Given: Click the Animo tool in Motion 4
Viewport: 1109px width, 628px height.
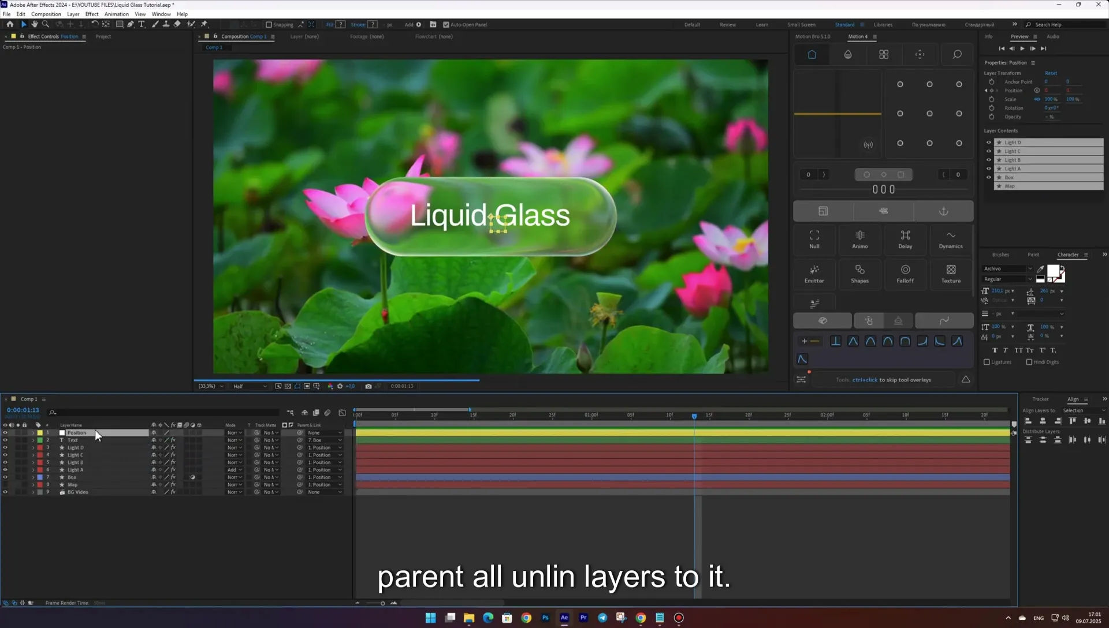Looking at the screenshot, I should pos(859,239).
